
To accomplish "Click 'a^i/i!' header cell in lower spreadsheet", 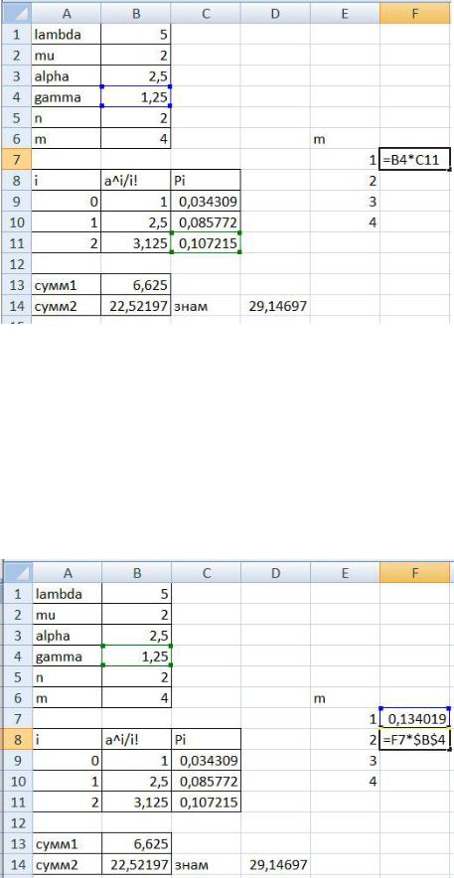I will (136, 740).
